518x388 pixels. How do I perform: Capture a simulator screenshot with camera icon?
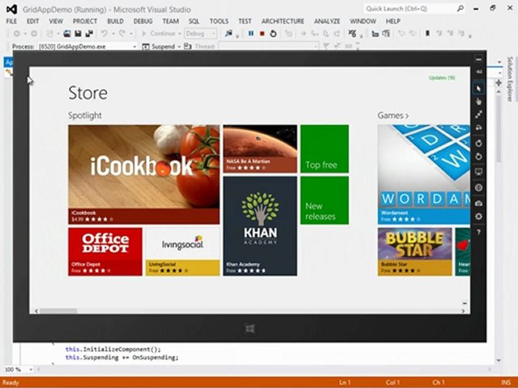[479, 203]
